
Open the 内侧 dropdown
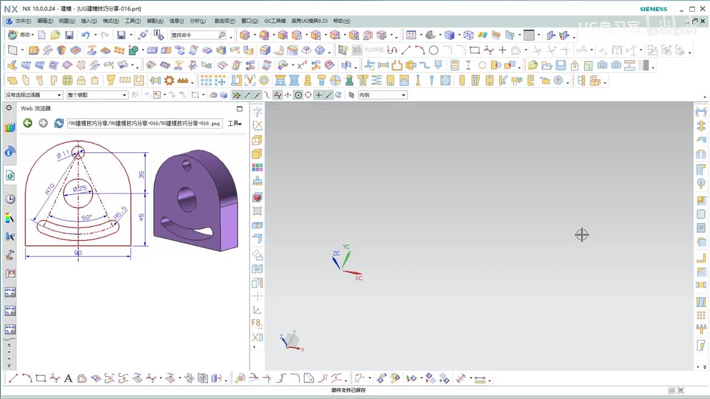[382, 95]
